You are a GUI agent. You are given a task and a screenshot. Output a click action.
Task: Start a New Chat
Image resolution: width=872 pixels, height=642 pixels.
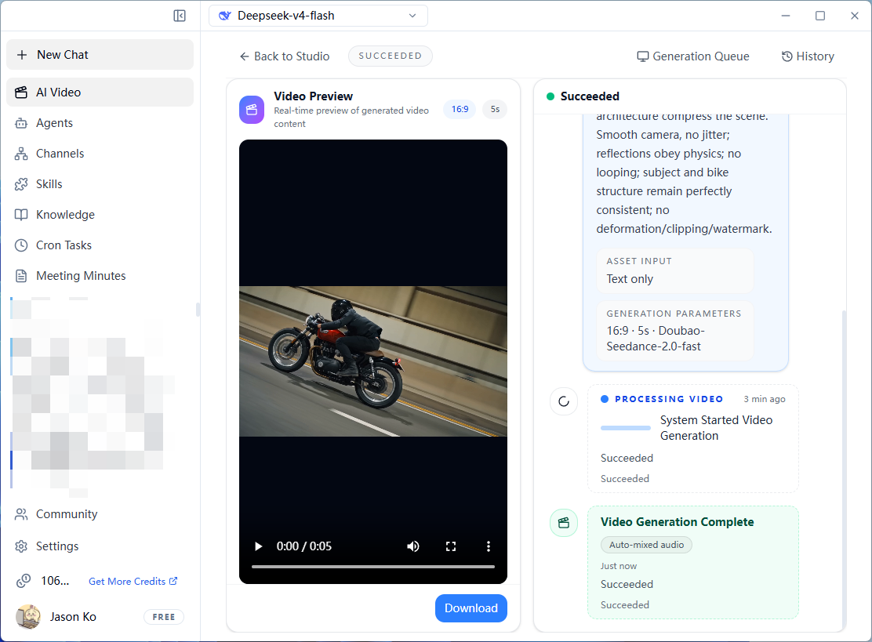tap(100, 54)
